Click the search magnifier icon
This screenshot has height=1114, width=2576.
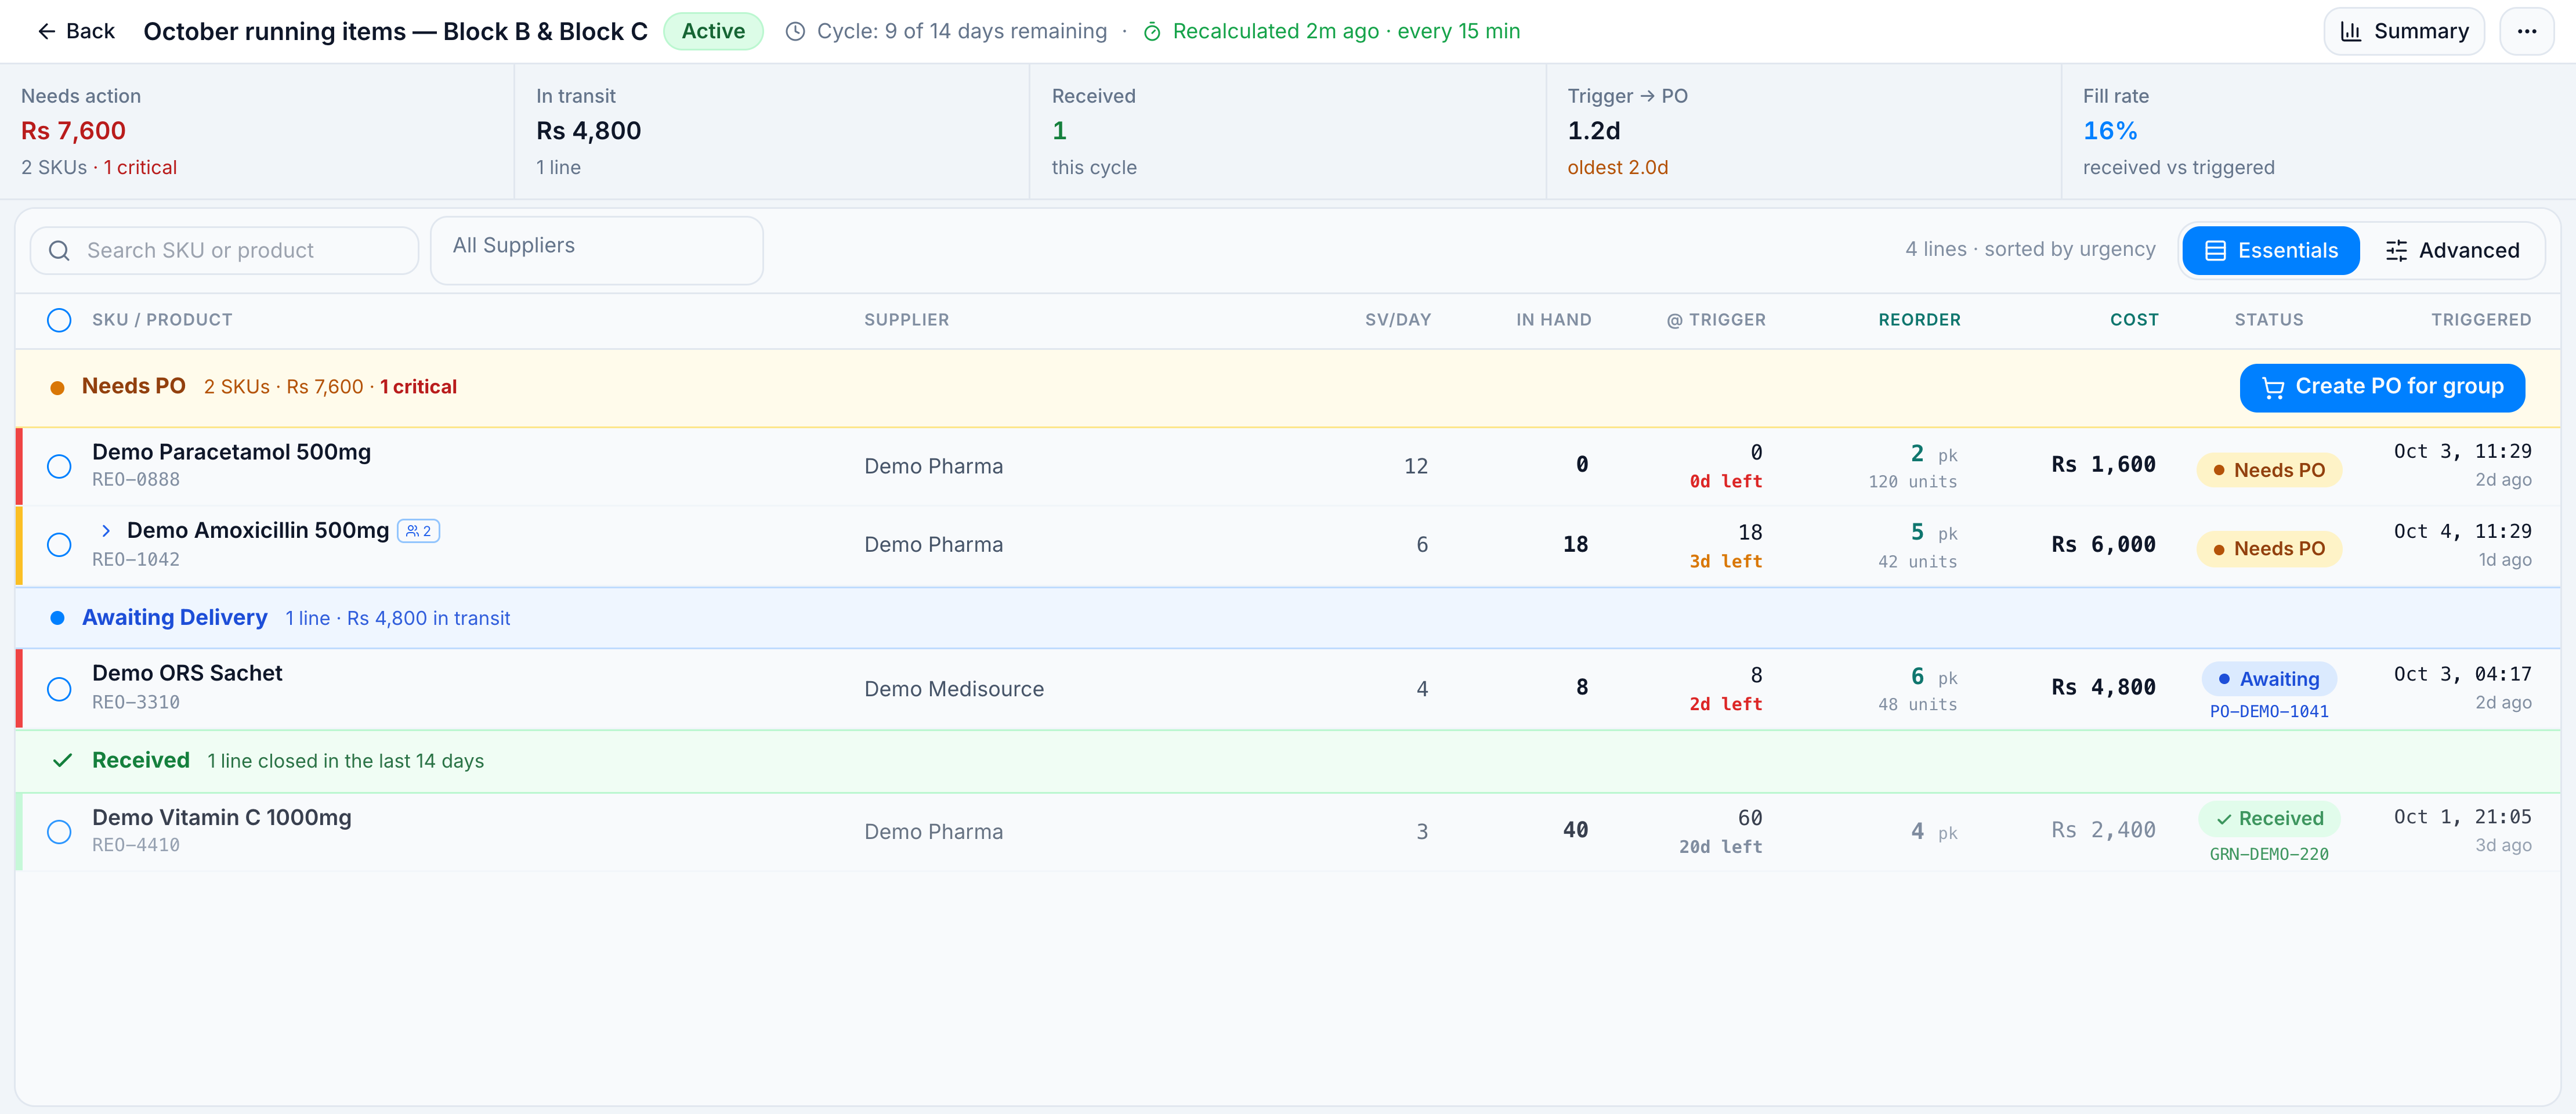click(x=59, y=250)
